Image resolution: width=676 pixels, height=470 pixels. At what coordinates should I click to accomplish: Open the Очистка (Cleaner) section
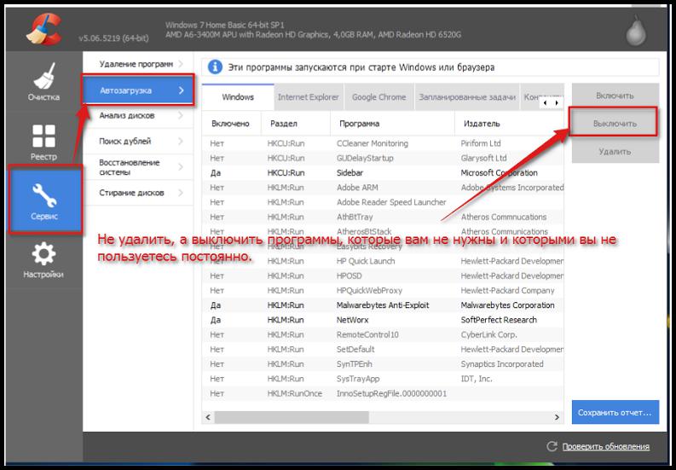(x=43, y=82)
